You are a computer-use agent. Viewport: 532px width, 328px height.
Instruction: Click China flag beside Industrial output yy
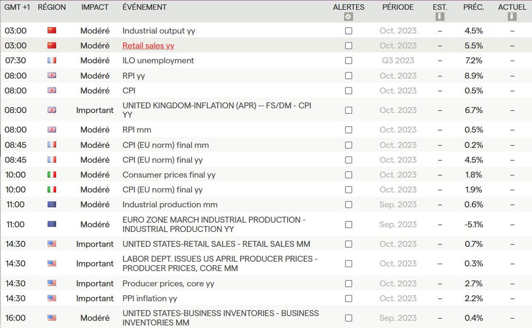[52, 31]
